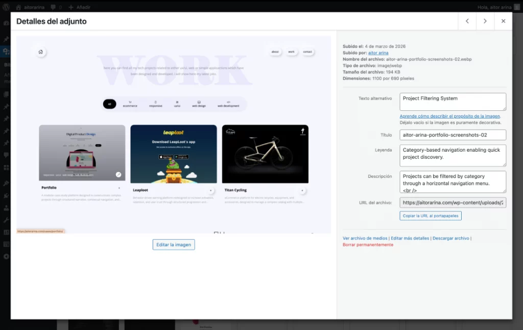Click Ver archivo de medios link

365,238
